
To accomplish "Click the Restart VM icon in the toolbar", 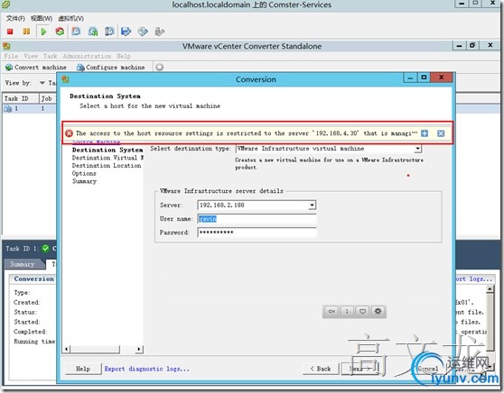I will click(x=60, y=32).
